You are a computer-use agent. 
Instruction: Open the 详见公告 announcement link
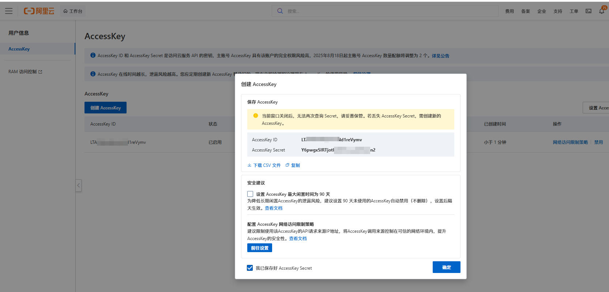coord(440,56)
